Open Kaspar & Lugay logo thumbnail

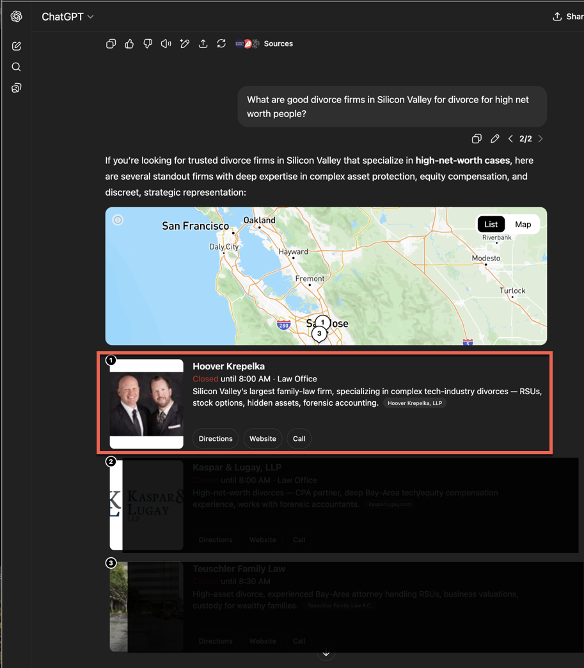[146, 505]
